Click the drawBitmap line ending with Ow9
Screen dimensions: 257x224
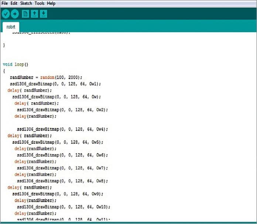[x=58, y=194]
